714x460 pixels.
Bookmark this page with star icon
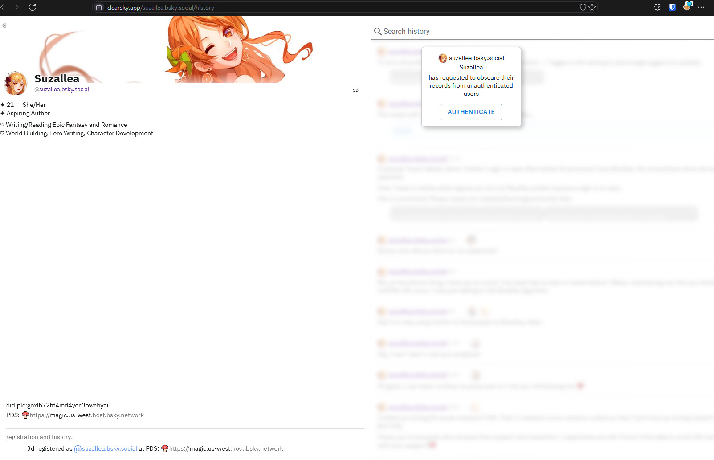point(592,7)
